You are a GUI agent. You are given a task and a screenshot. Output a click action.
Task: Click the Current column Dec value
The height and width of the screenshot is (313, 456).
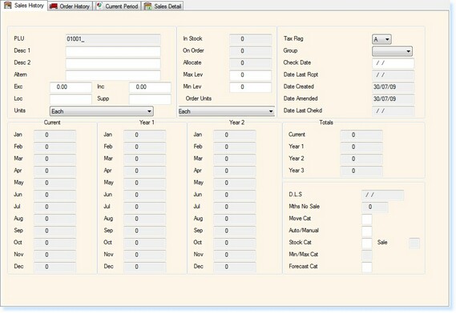(55, 267)
